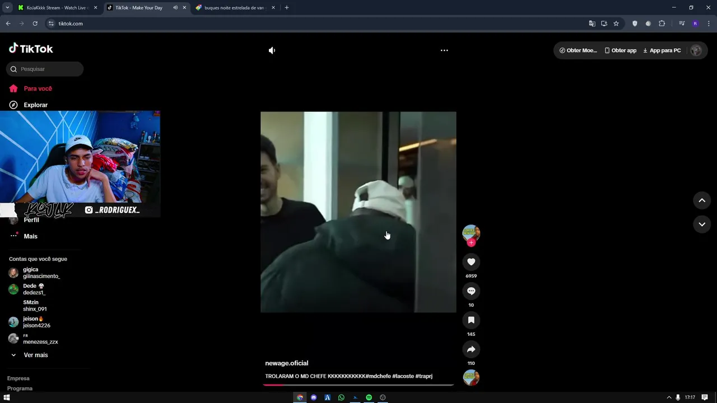Click the App para PC button
The width and height of the screenshot is (717, 403).
662,50
